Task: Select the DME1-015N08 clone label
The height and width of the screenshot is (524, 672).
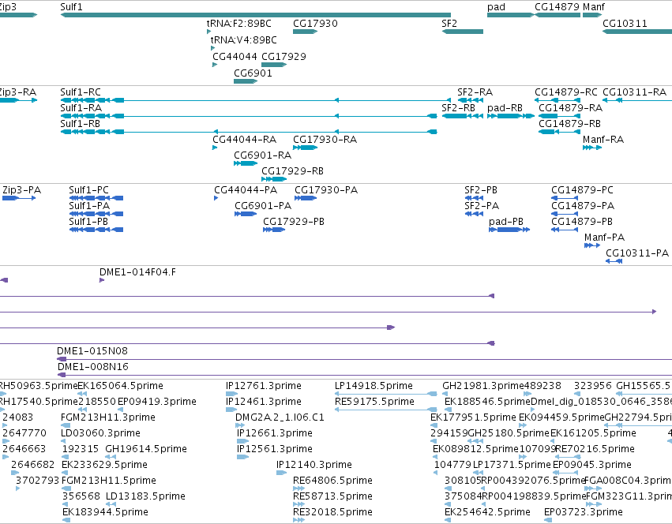Action: tap(92, 351)
